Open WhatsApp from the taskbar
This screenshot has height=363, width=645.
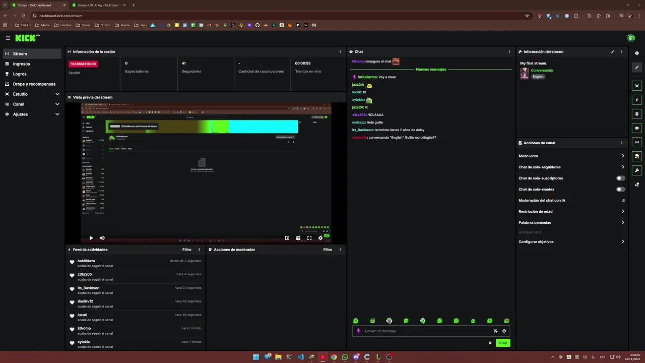click(x=345, y=357)
